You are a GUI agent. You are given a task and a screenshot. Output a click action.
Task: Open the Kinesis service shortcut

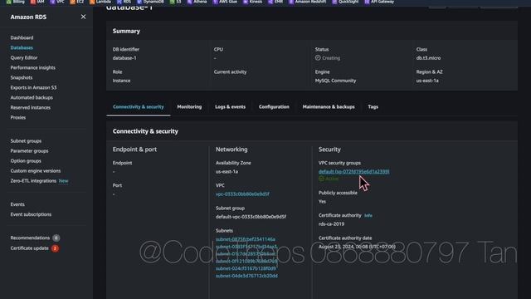tap(252, 2)
